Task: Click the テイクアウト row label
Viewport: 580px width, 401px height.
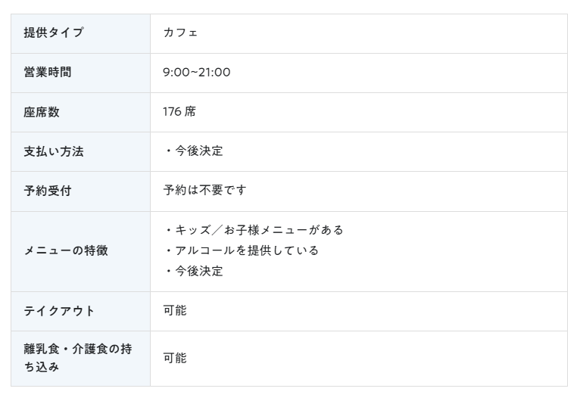Action: 59,311
